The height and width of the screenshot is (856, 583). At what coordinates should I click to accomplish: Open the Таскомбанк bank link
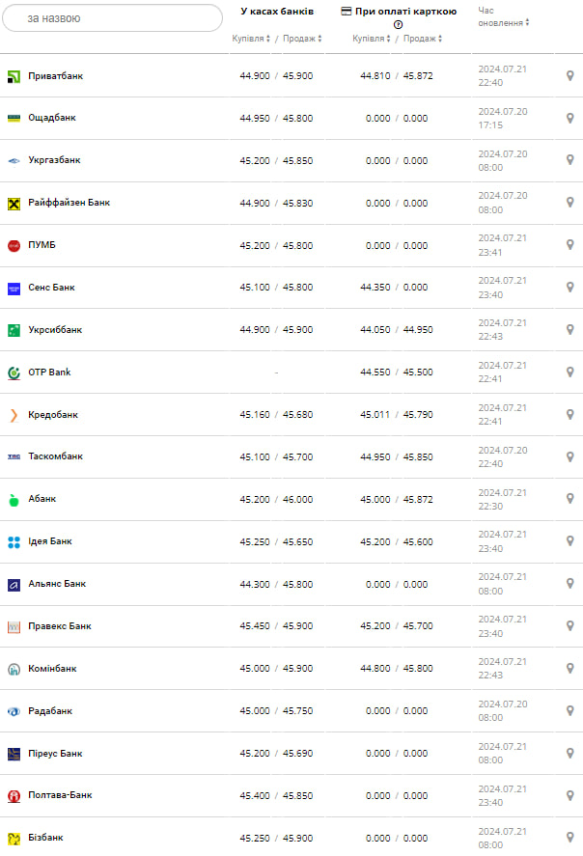point(55,456)
